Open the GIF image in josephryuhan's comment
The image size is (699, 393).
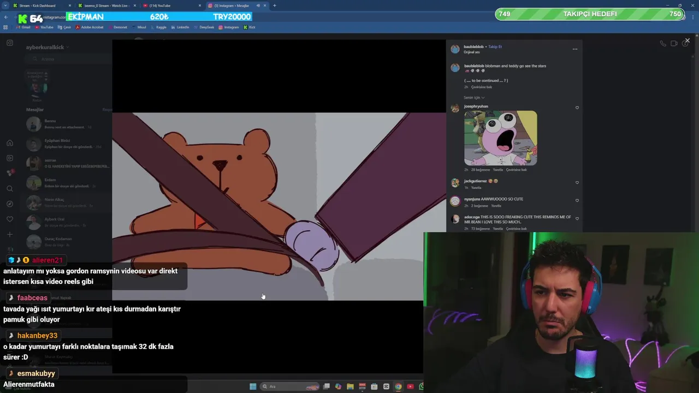coord(500,138)
